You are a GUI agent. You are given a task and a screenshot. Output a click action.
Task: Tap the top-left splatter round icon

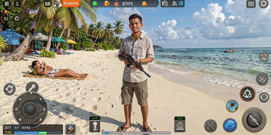7,4
